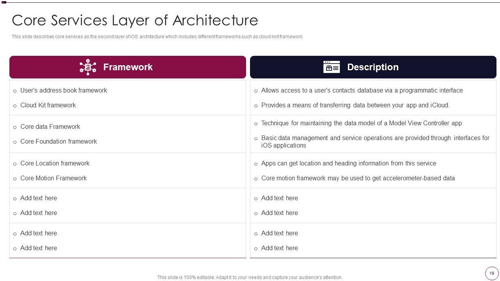Click "Core data Framework" bullet
Image resolution: width=500 pixels, height=281 pixels.
tap(50, 127)
